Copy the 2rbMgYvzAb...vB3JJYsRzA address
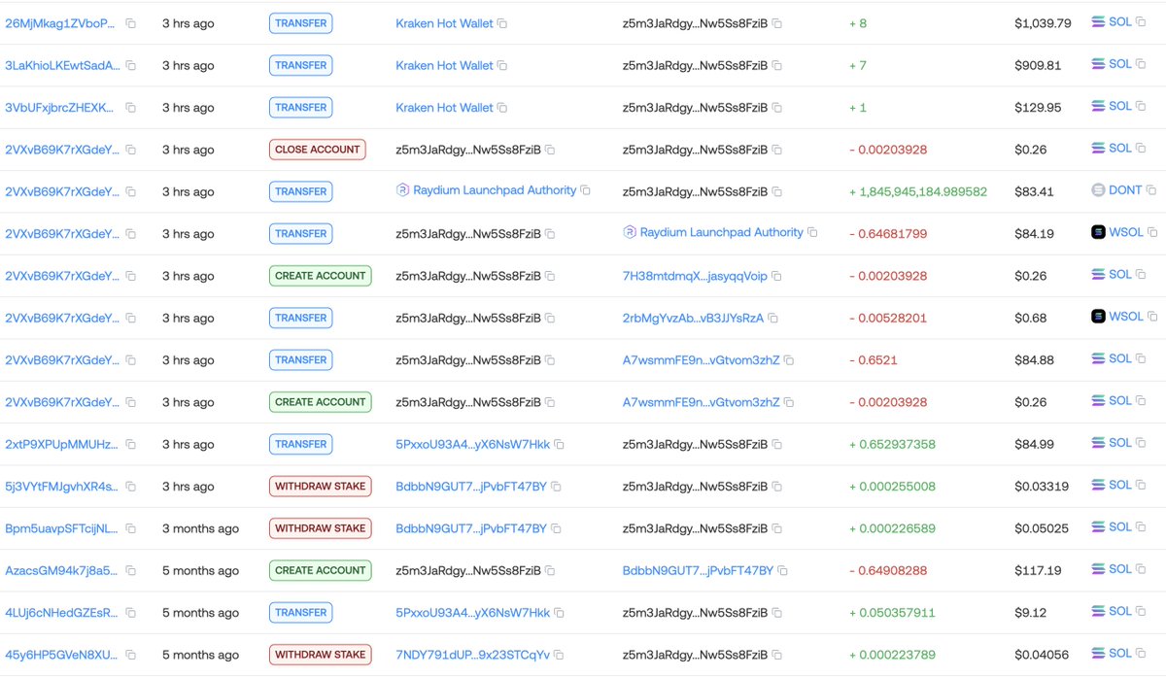The width and height of the screenshot is (1166, 677). tap(773, 319)
